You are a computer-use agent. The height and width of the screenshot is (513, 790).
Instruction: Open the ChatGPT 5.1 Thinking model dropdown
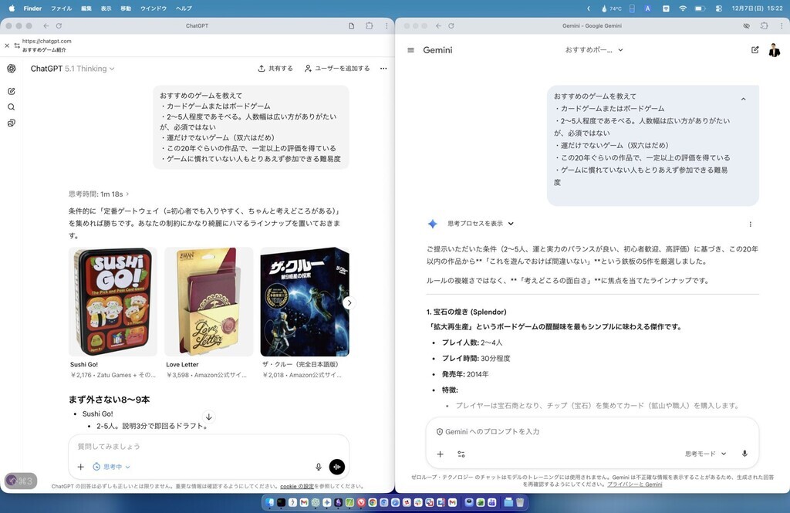pyautogui.click(x=73, y=69)
